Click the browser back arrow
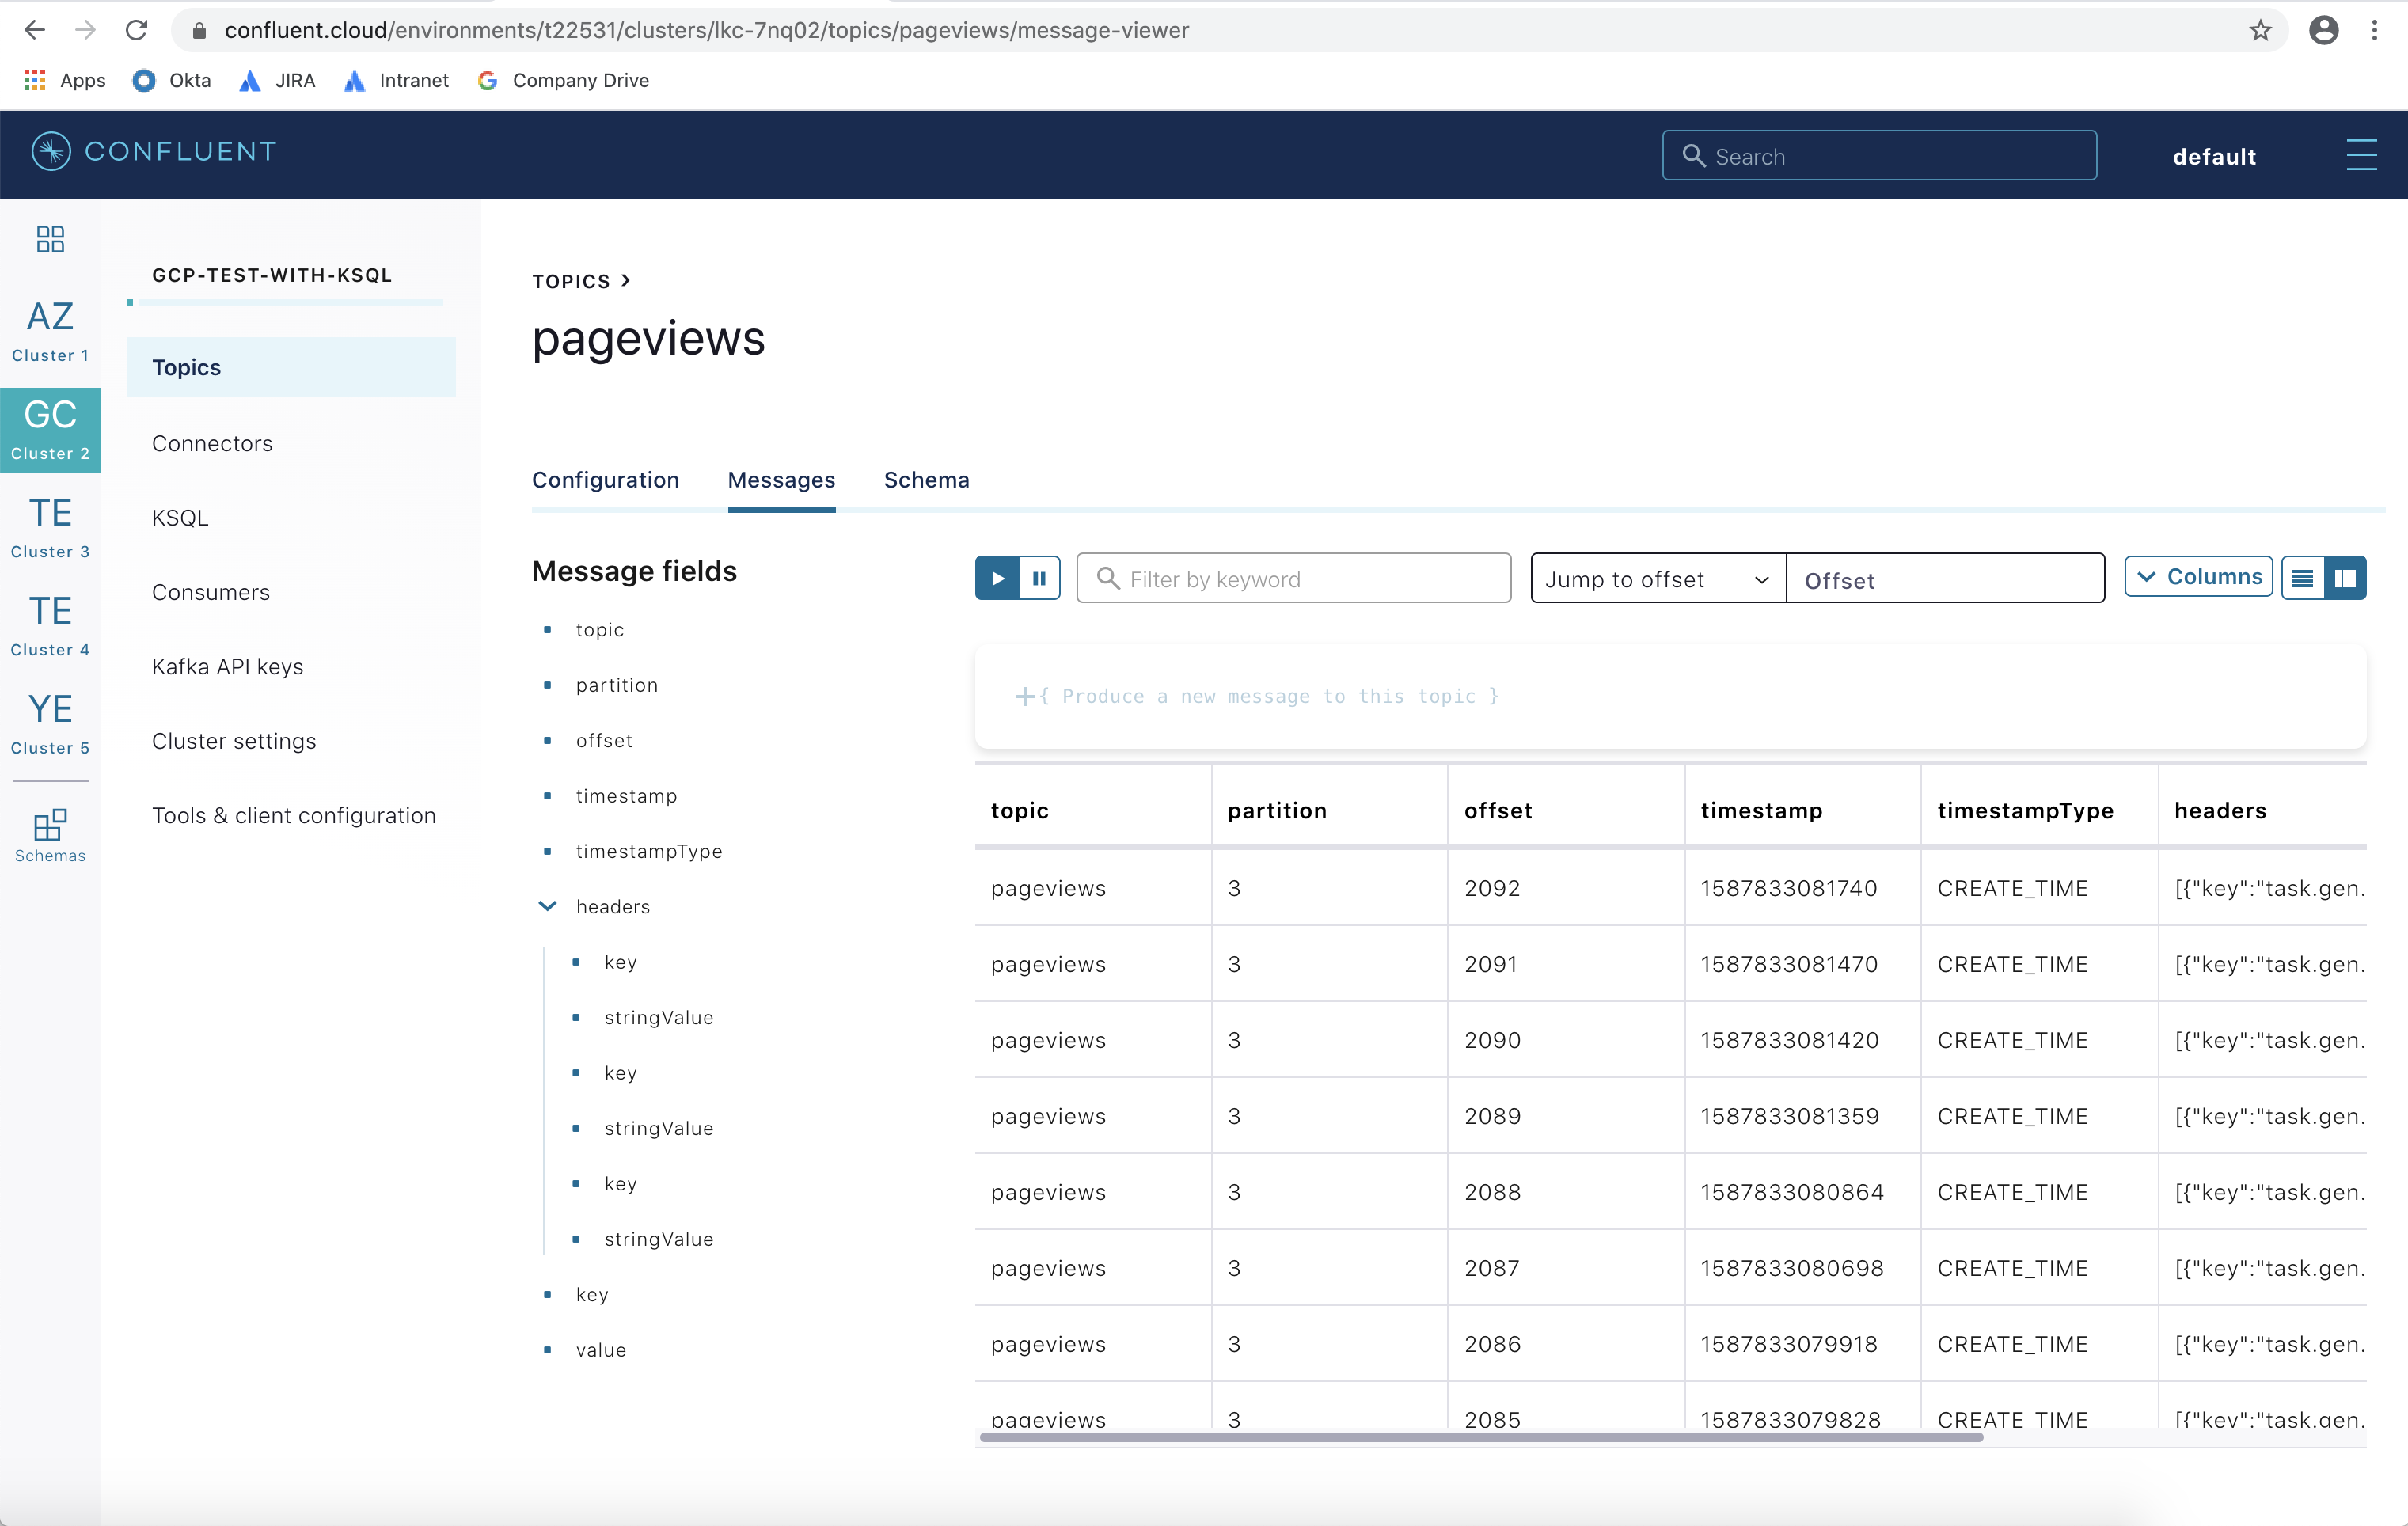 point(35,30)
